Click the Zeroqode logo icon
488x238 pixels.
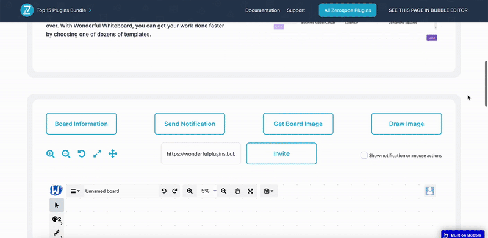coord(27,10)
